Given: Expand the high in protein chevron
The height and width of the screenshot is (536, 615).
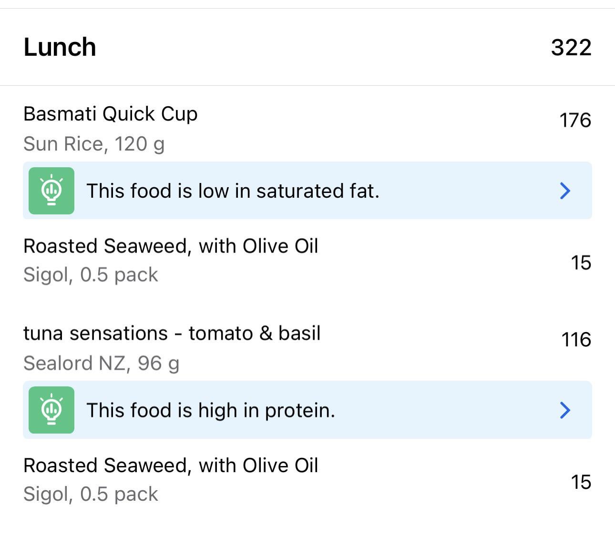Looking at the screenshot, I should coord(565,410).
